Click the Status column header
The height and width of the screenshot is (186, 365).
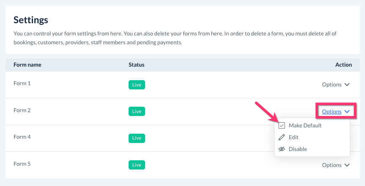pyautogui.click(x=136, y=65)
